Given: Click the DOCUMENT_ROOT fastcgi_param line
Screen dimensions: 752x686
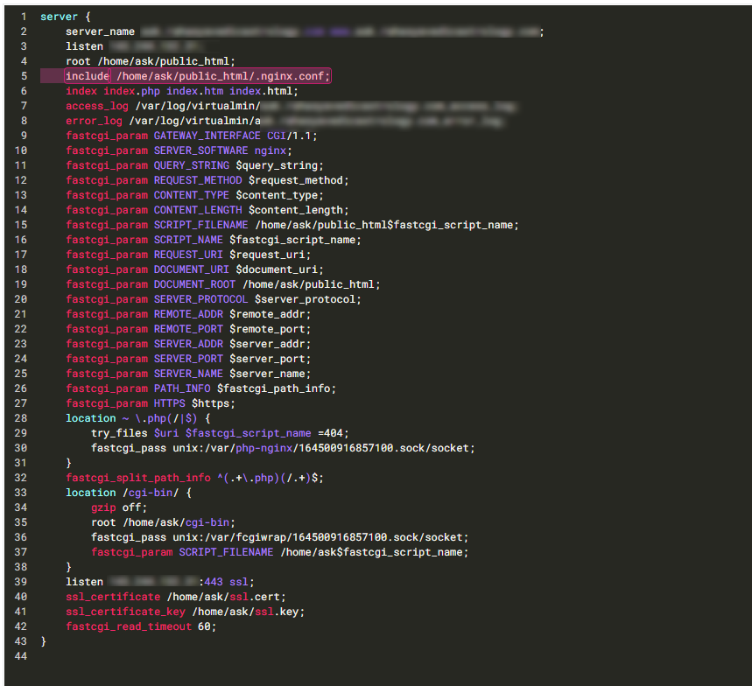Looking at the screenshot, I should point(223,284).
